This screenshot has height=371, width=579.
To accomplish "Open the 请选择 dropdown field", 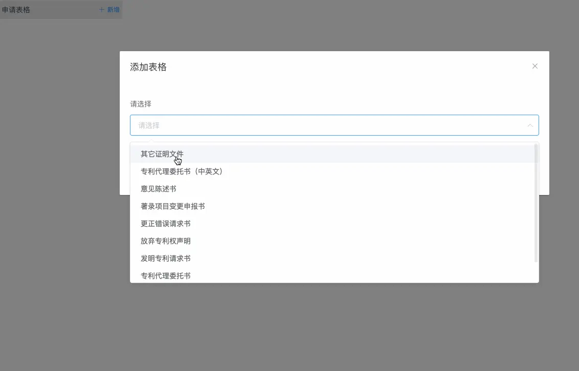I will (332, 125).
